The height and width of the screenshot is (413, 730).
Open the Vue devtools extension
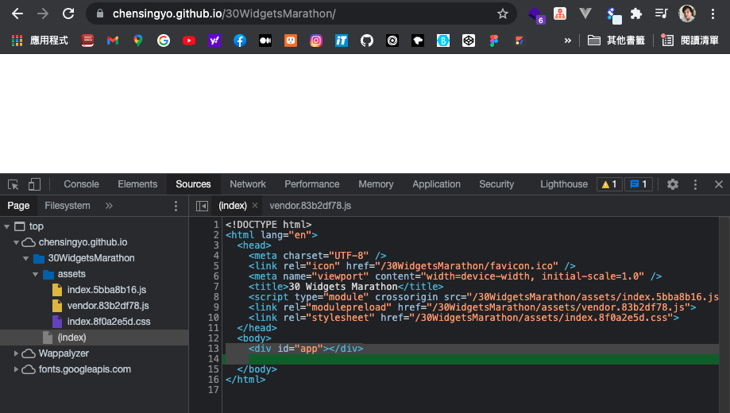coord(585,14)
